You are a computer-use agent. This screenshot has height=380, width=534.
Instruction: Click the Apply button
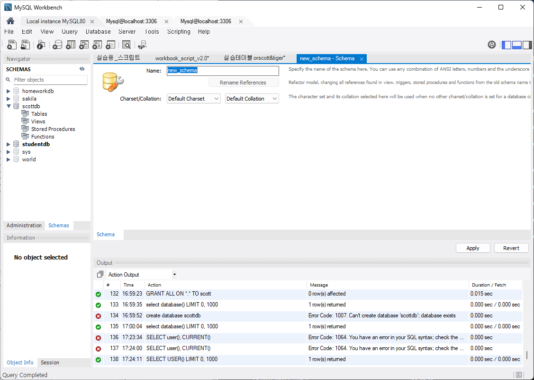pos(473,248)
